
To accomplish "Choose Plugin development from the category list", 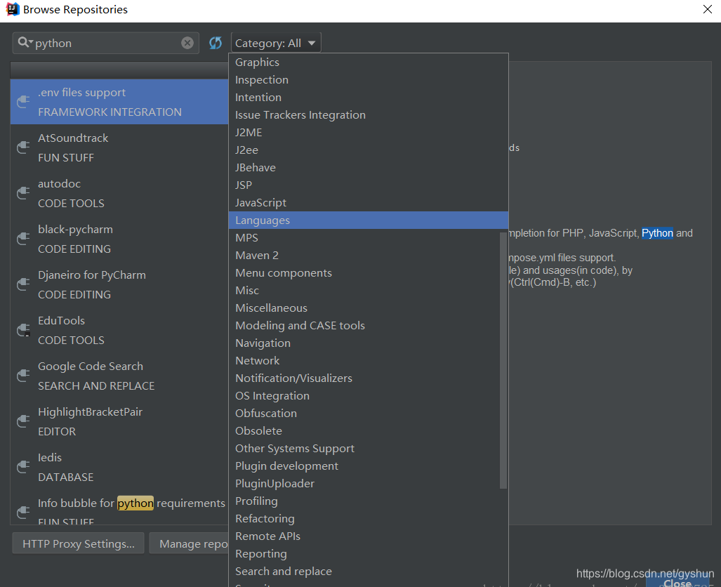I will (x=286, y=466).
